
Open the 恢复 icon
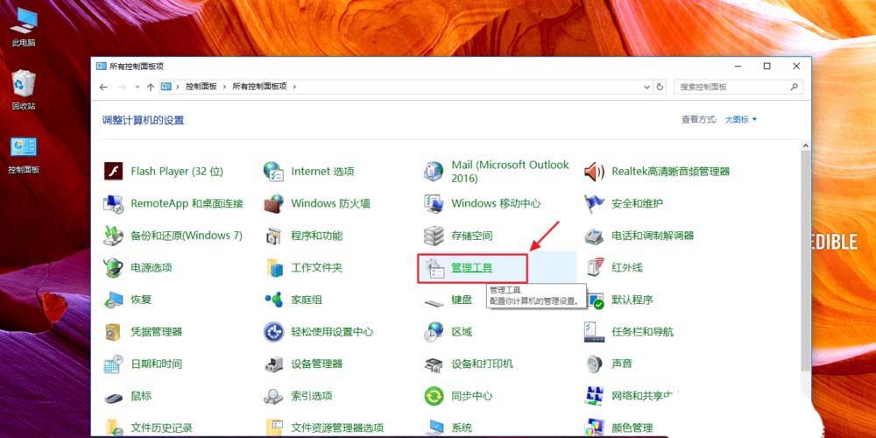pyautogui.click(x=113, y=300)
